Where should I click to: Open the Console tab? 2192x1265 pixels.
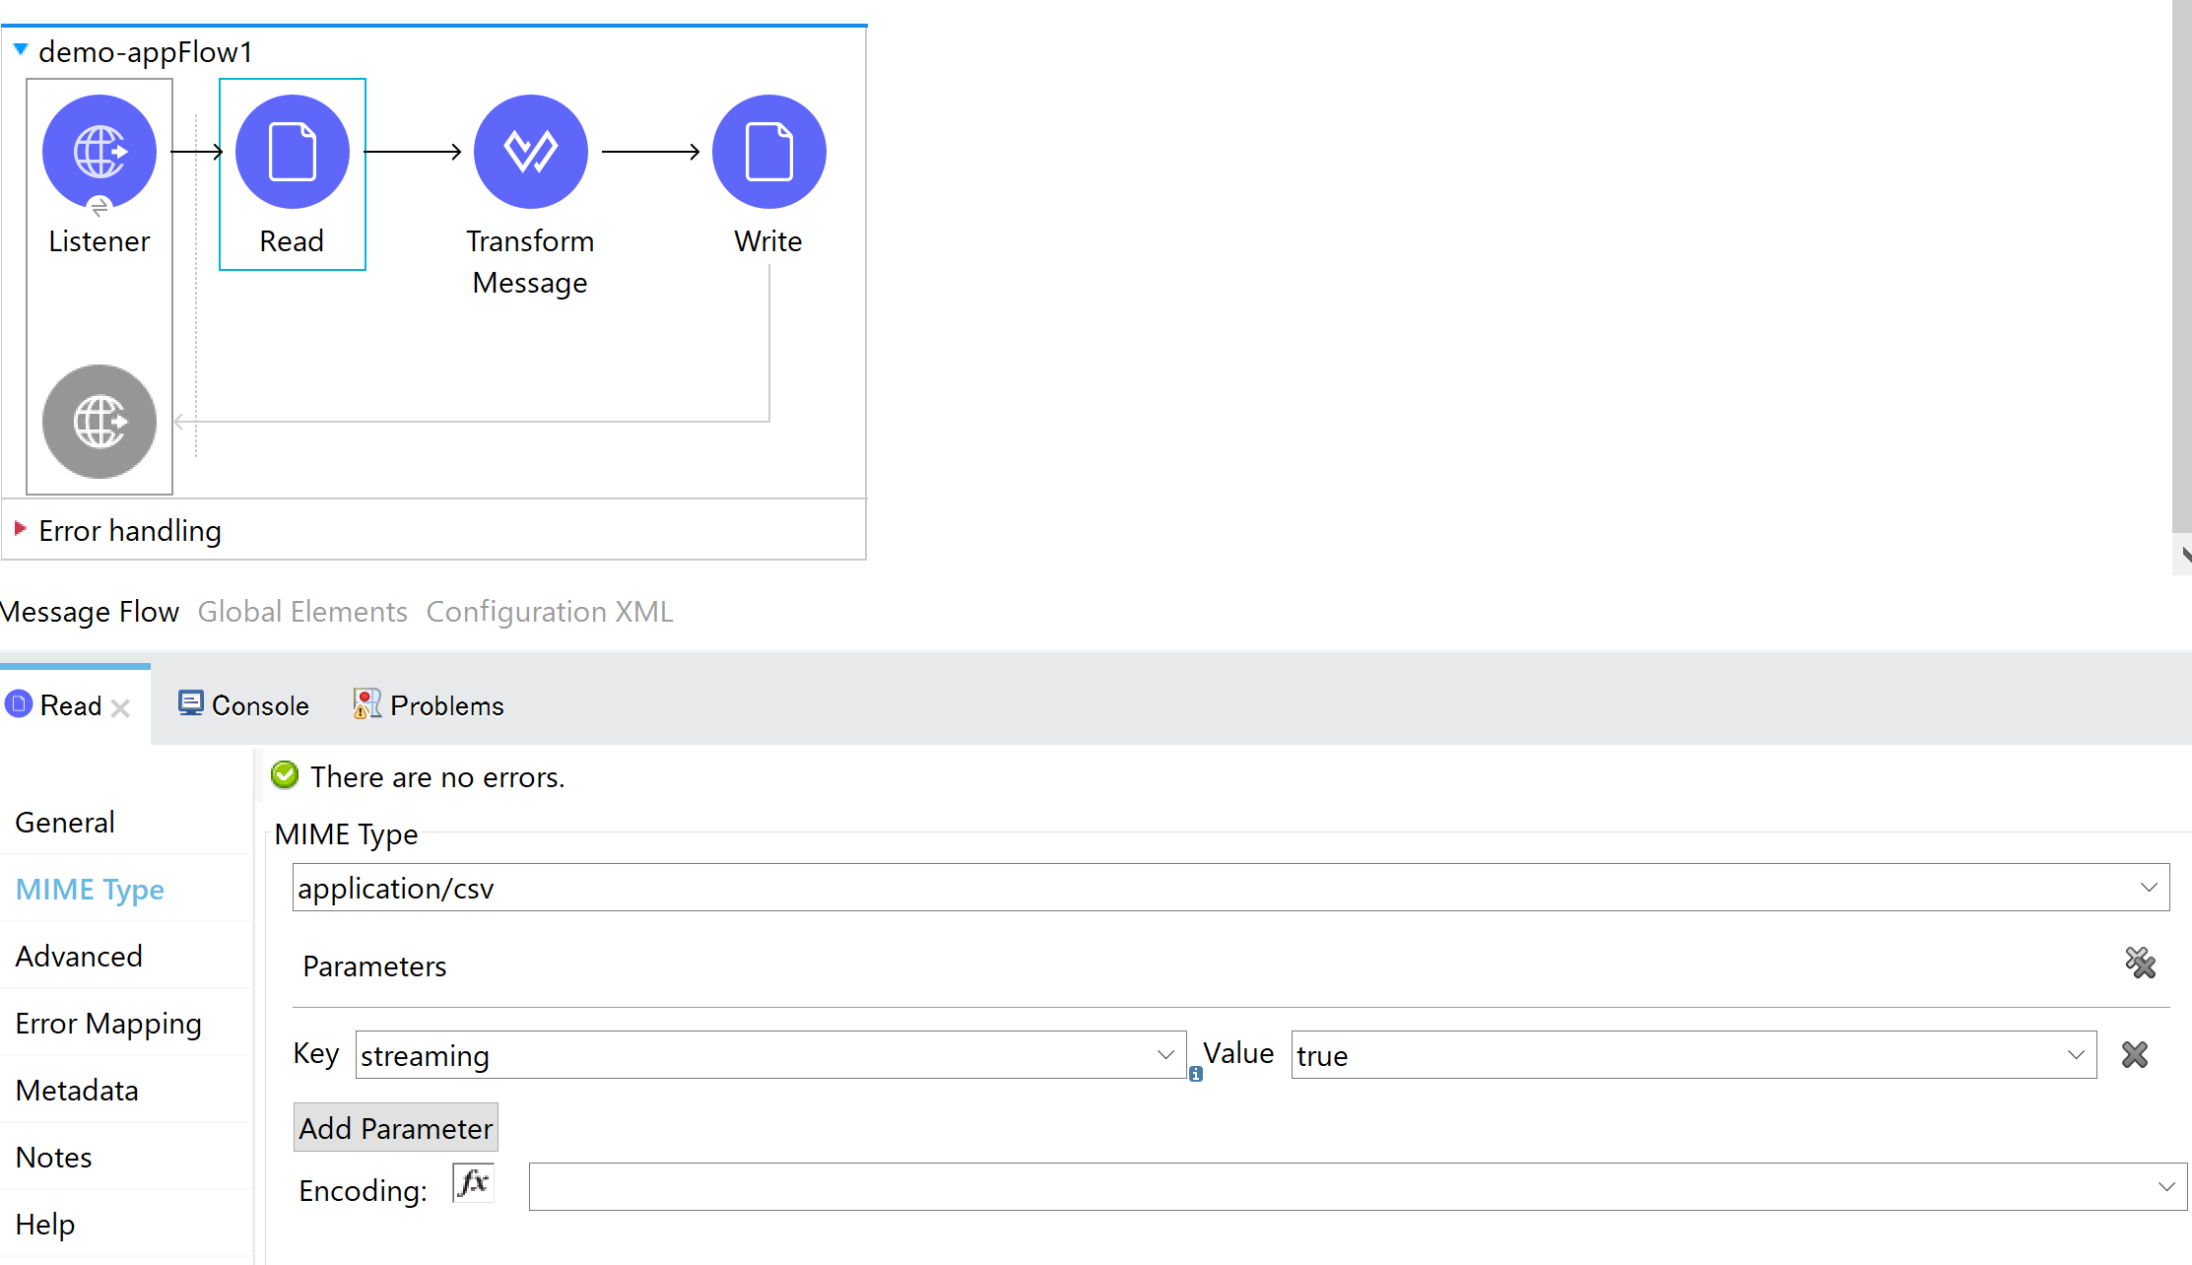(244, 705)
